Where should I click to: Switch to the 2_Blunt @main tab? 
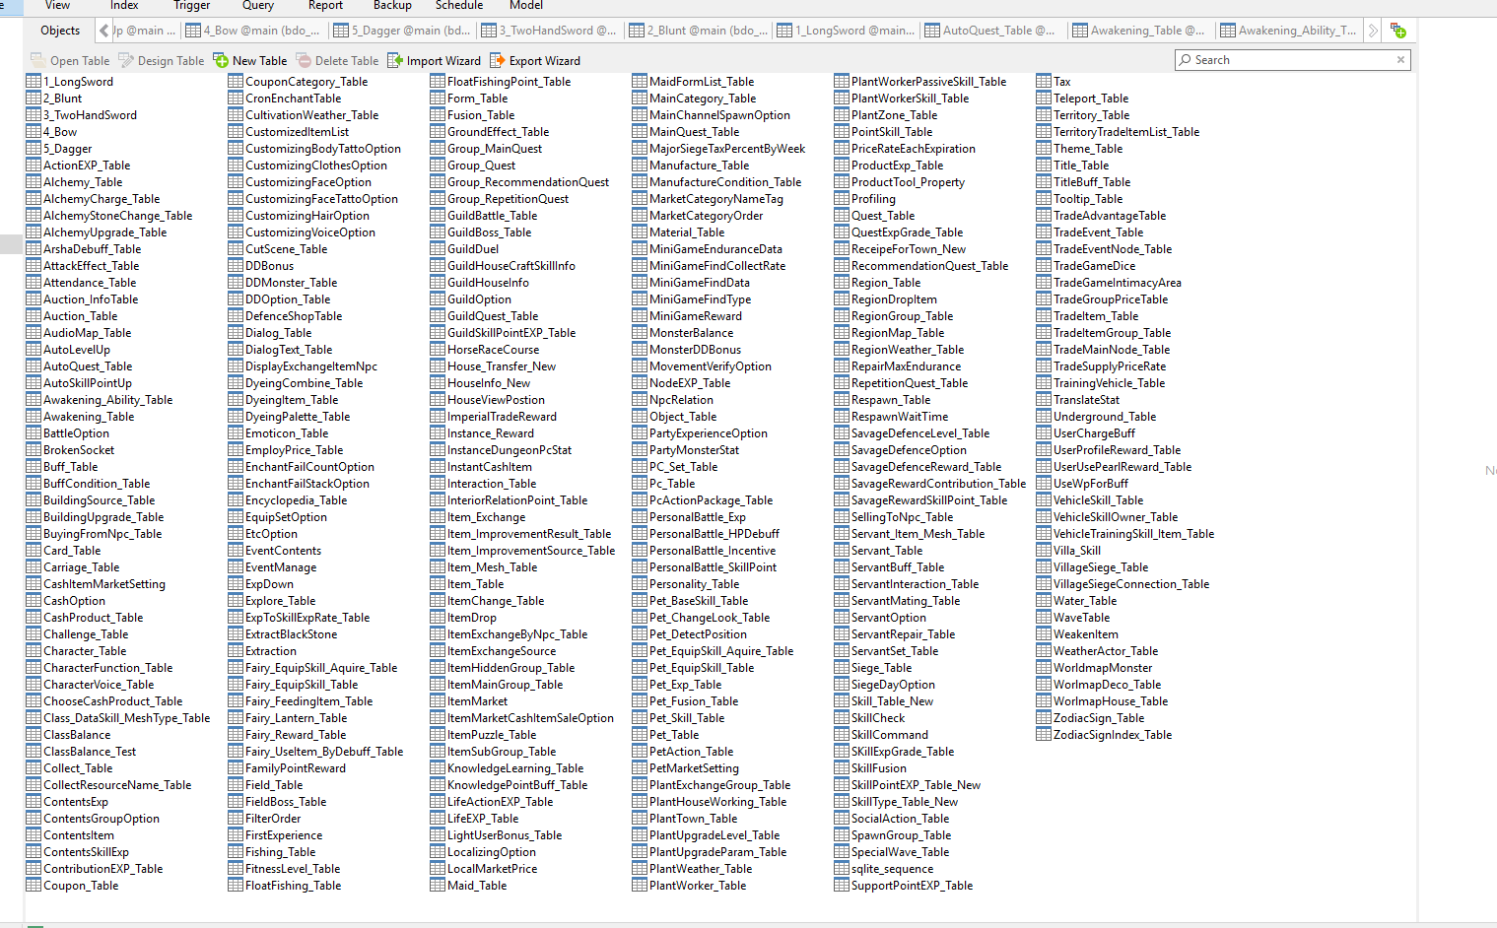point(697,31)
